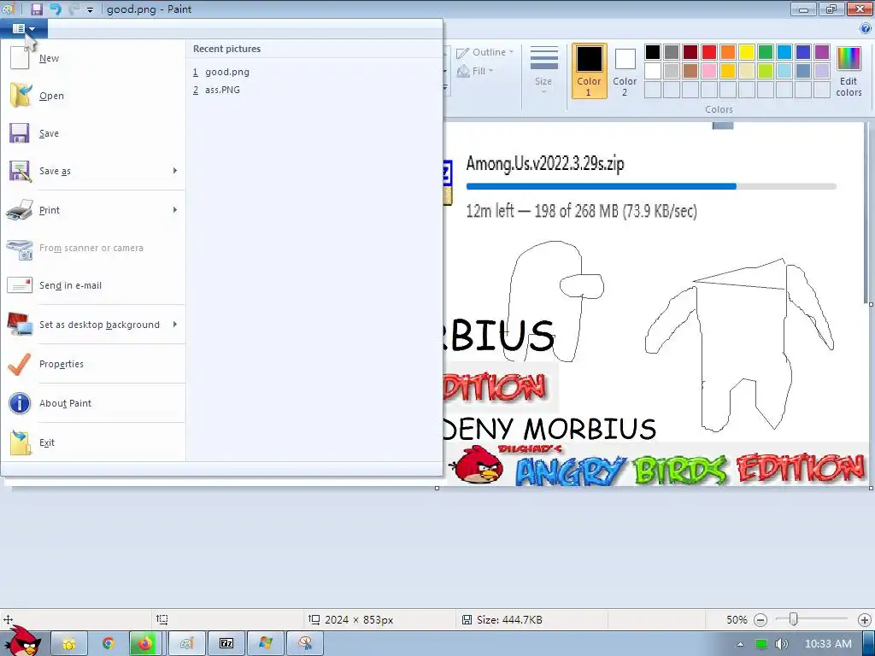Choose New from the file menu
Viewport: 875px width, 656px height.
(x=94, y=58)
